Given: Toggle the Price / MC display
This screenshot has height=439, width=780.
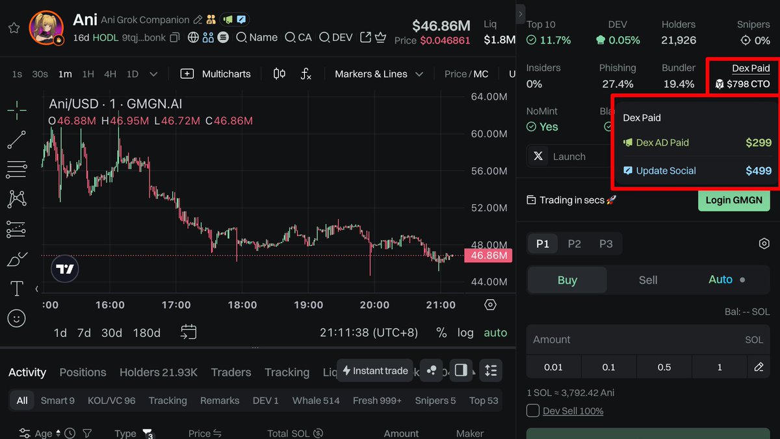Looking at the screenshot, I should [467, 74].
